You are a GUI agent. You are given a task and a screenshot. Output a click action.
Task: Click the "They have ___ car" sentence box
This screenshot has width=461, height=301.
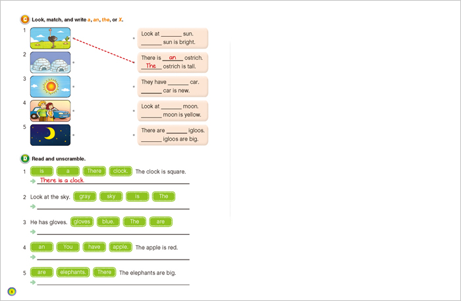click(x=173, y=86)
